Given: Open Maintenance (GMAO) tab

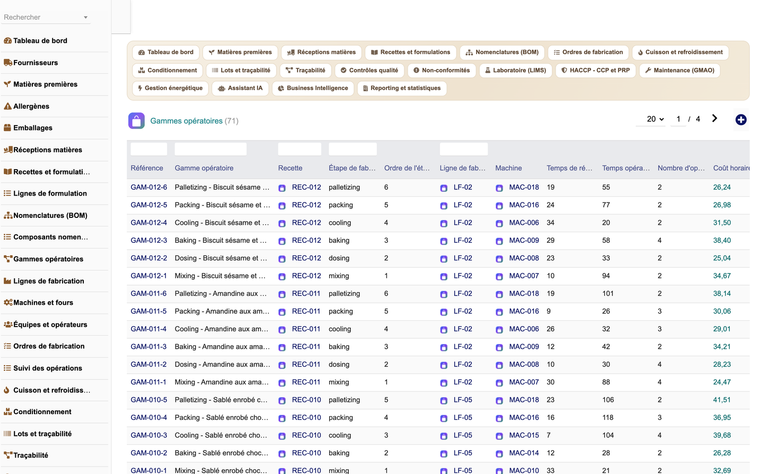Looking at the screenshot, I should pos(680,71).
